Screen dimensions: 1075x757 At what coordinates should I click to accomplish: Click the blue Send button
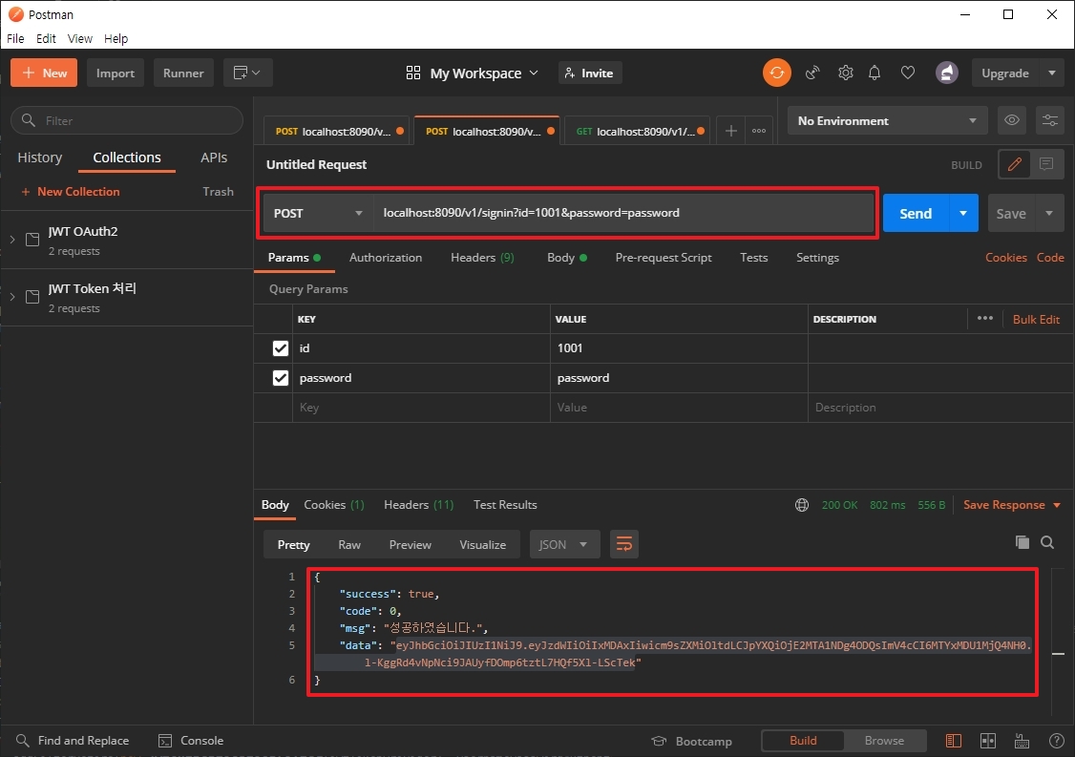coord(916,213)
